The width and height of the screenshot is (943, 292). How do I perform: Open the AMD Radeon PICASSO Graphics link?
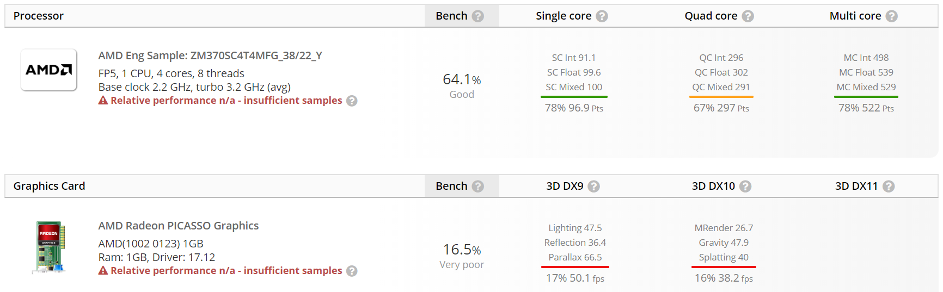pos(179,226)
